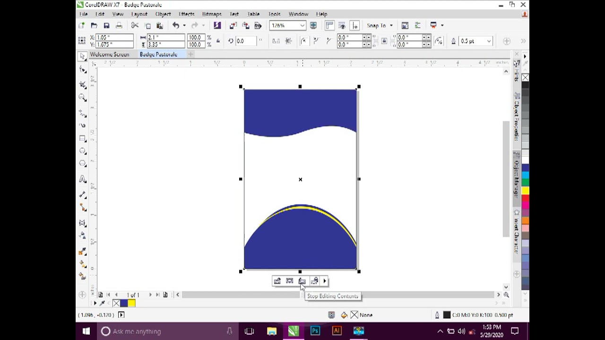Toggle Show Guidelines button
605x340 pixels.
[354, 25]
